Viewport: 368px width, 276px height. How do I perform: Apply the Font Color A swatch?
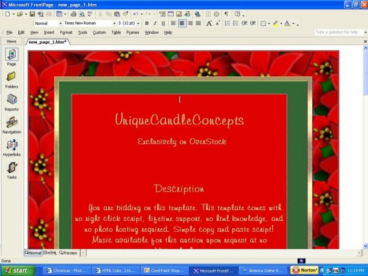pos(287,23)
